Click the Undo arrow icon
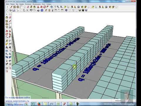 31,10
